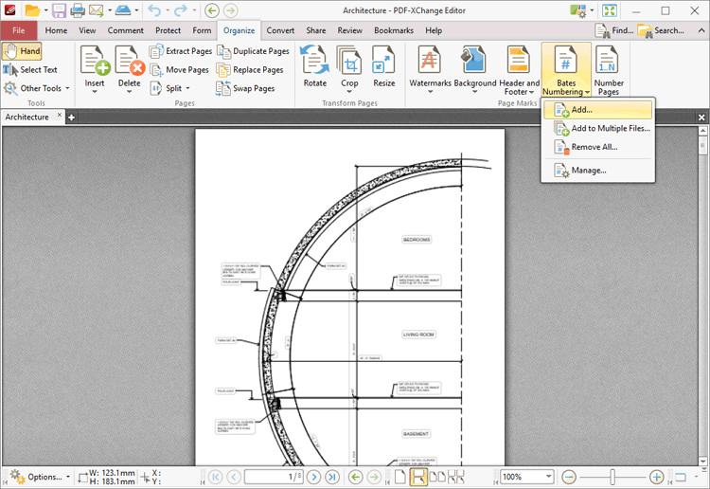
Task: Go to the next page arrow
Action: tap(313, 477)
